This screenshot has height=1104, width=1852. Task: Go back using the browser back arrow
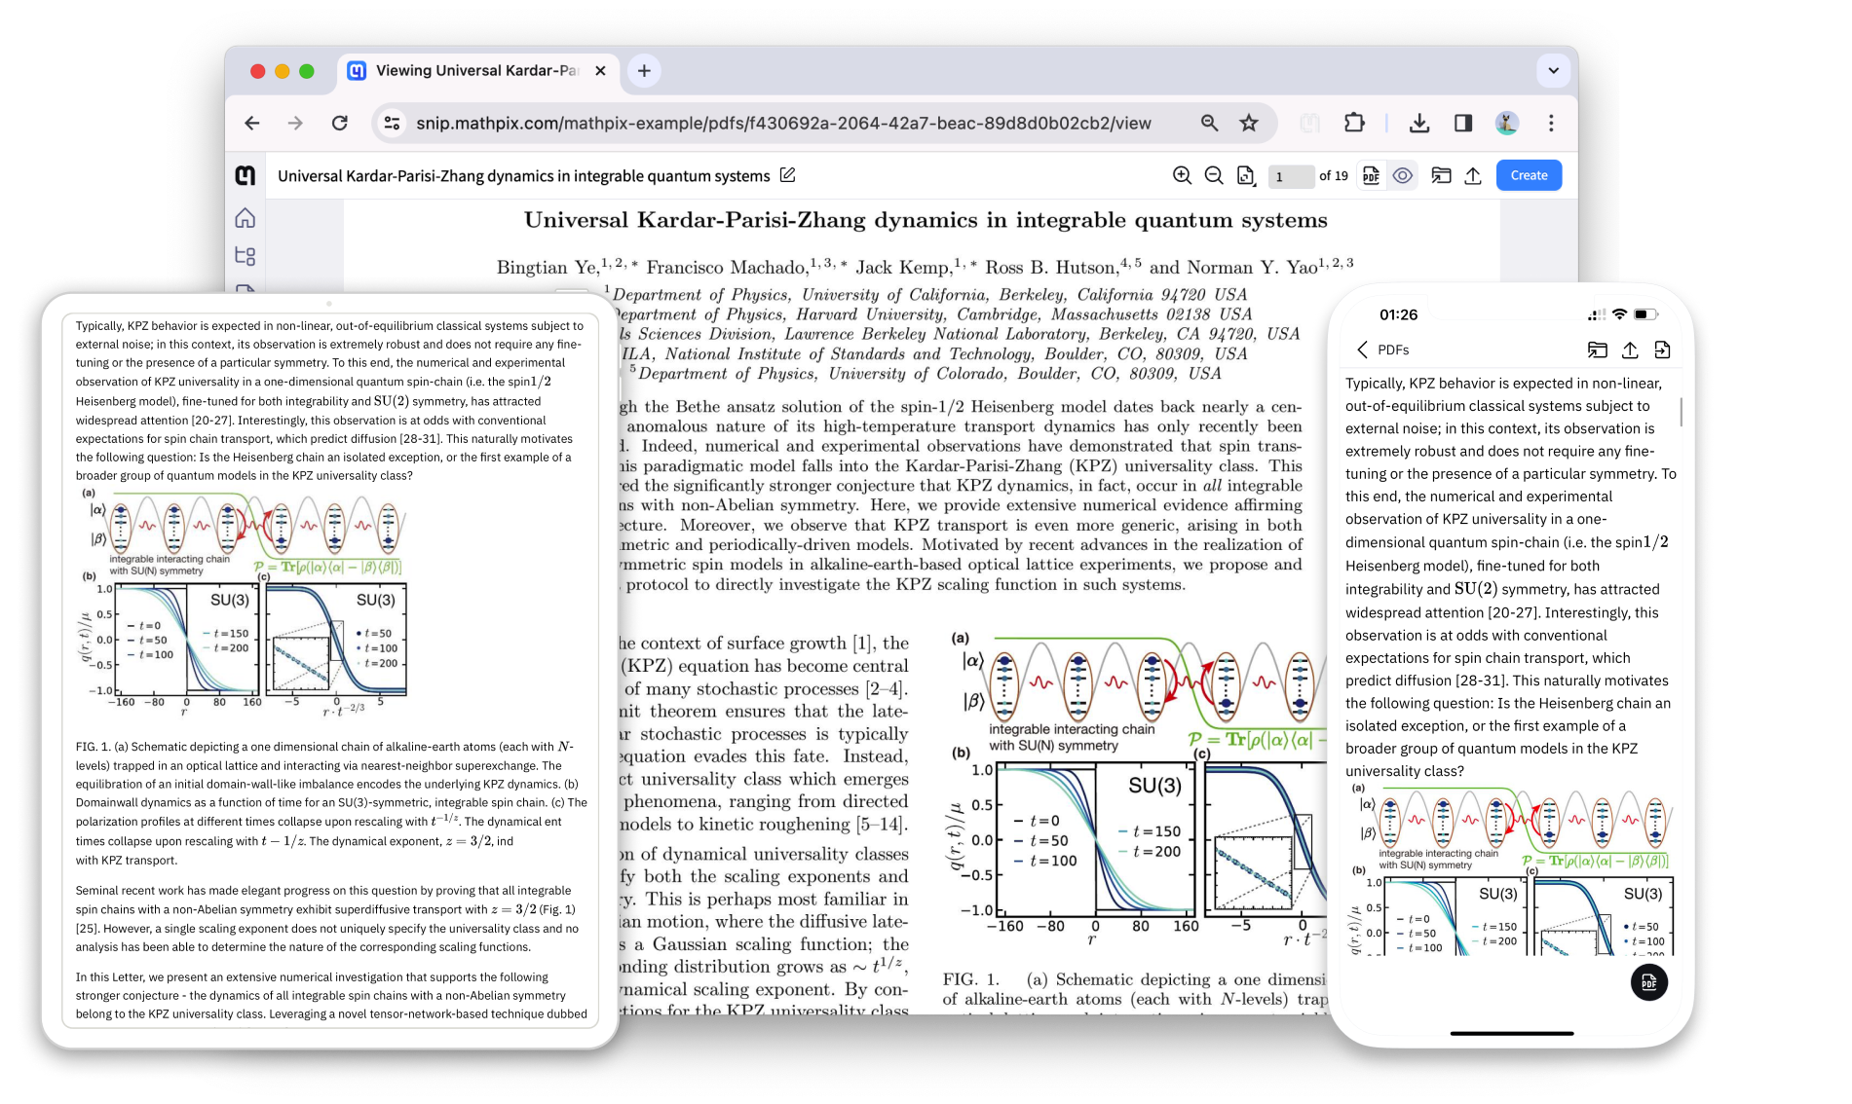tap(252, 123)
